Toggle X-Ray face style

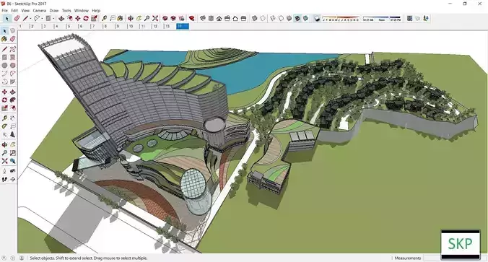pyautogui.click(x=254, y=18)
